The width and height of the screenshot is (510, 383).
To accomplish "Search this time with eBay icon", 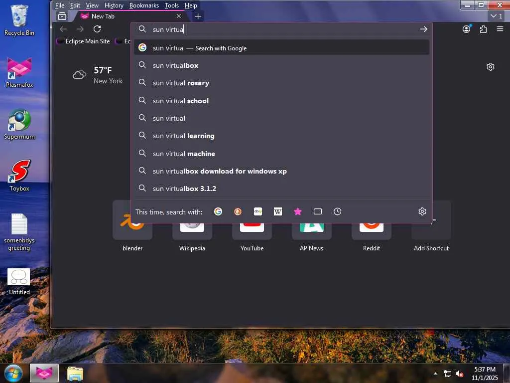I will point(258,211).
